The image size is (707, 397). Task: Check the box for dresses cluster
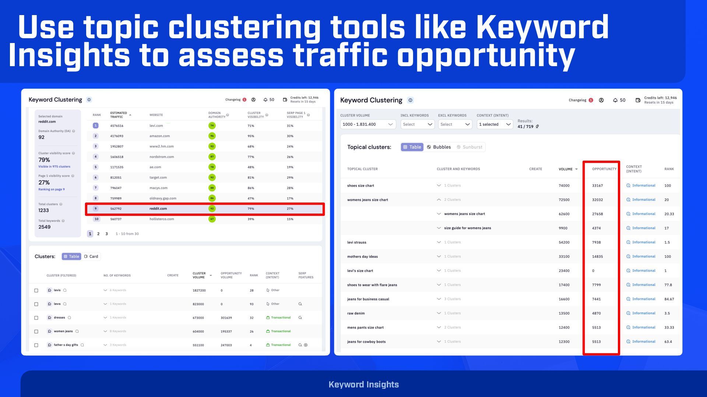(x=36, y=318)
